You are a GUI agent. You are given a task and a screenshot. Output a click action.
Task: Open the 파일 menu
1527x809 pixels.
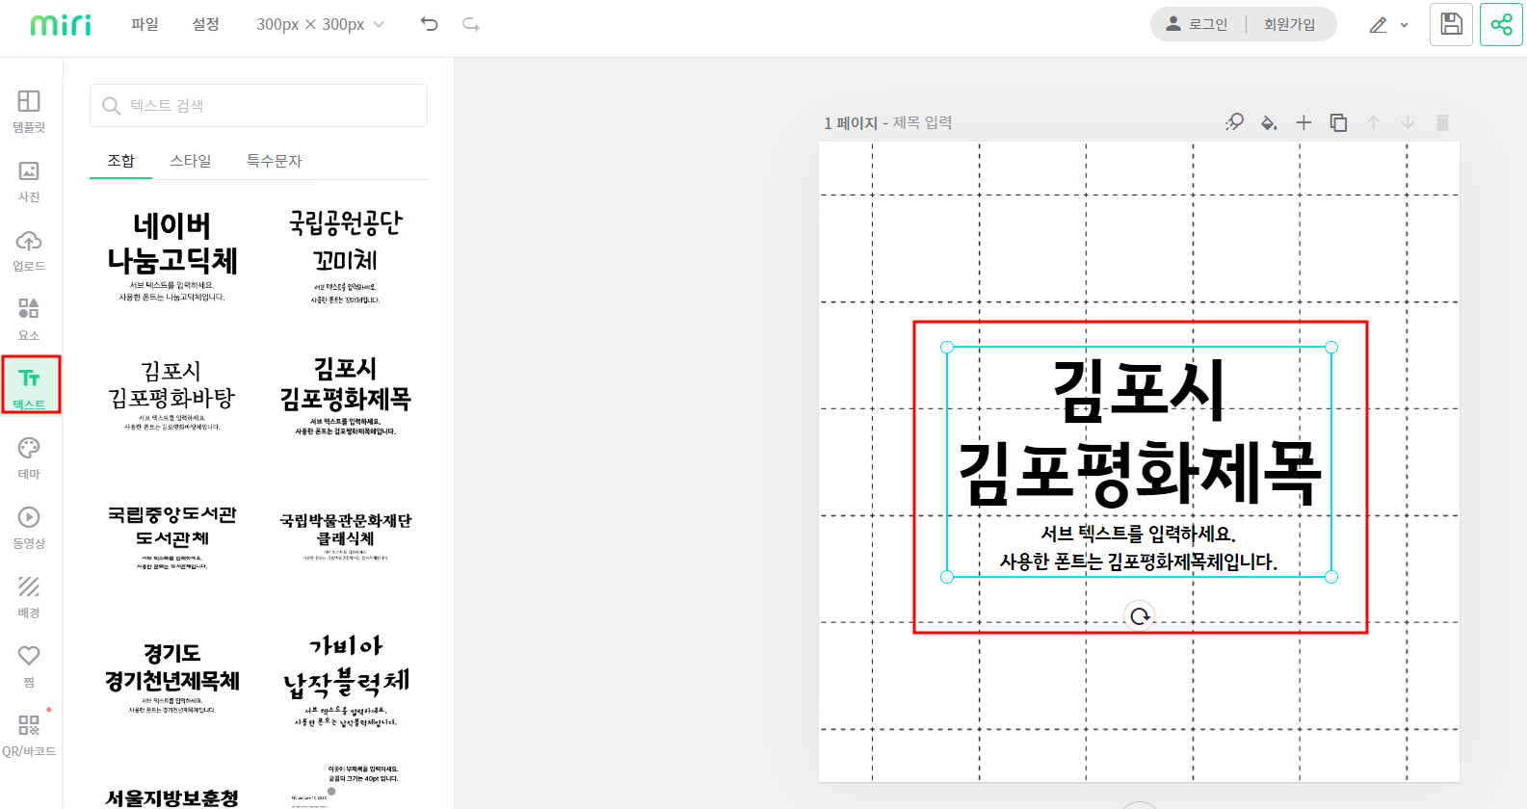[x=145, y=24]
